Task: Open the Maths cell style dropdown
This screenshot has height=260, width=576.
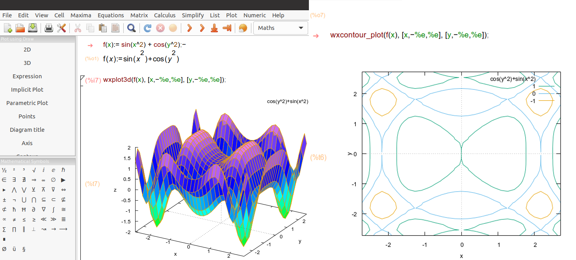Action: (x=280, y=28)
